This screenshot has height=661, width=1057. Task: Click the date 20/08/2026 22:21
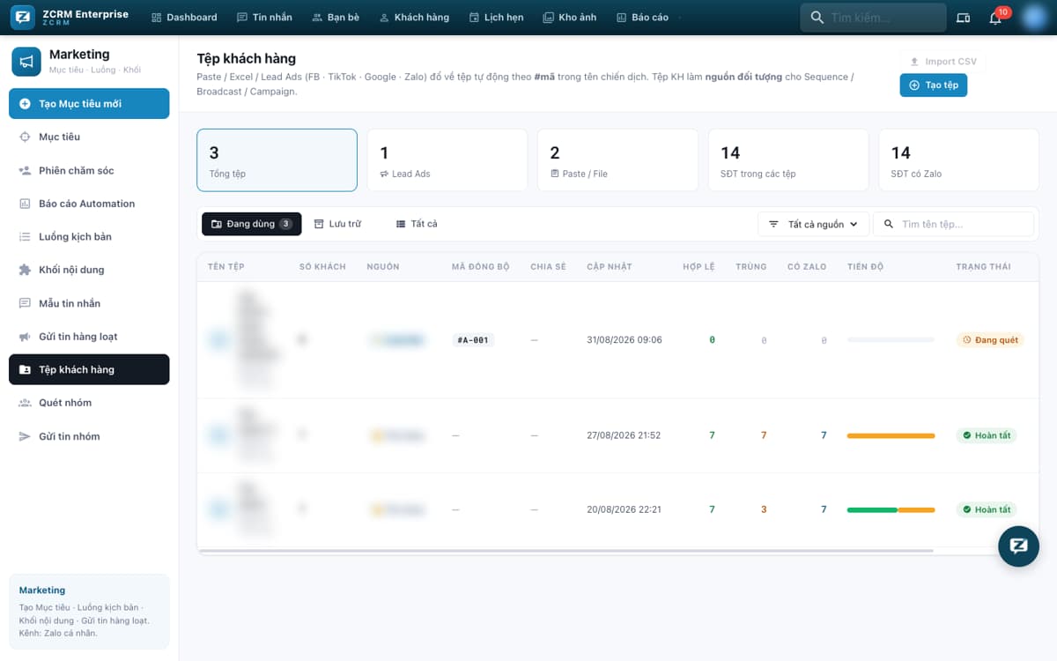click(x=624, y=509)
